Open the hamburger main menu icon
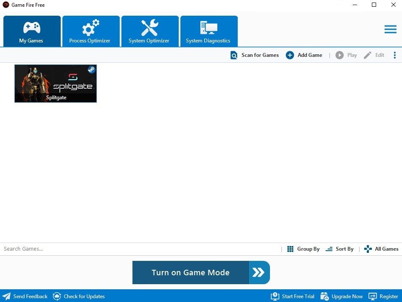Viewport: 402px width, 302px height. coord(391,29)
